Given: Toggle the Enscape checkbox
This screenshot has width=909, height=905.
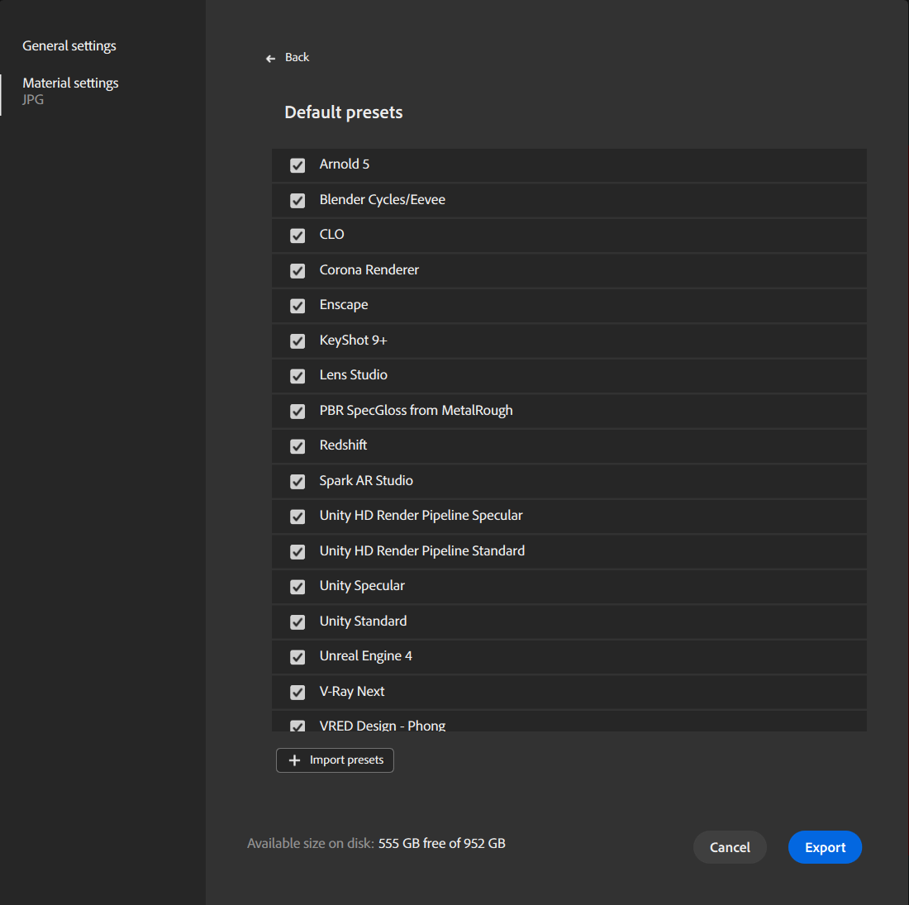Looking at the screenshot, I should 297,306.
